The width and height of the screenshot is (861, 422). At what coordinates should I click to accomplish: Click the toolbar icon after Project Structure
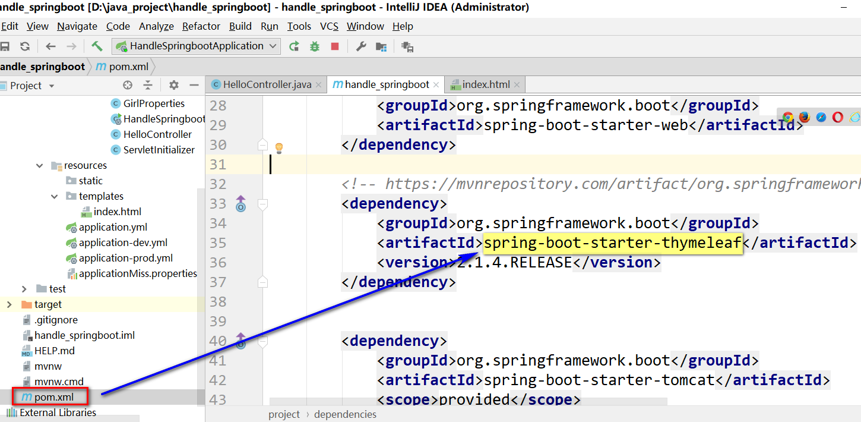tap(407, 46)
